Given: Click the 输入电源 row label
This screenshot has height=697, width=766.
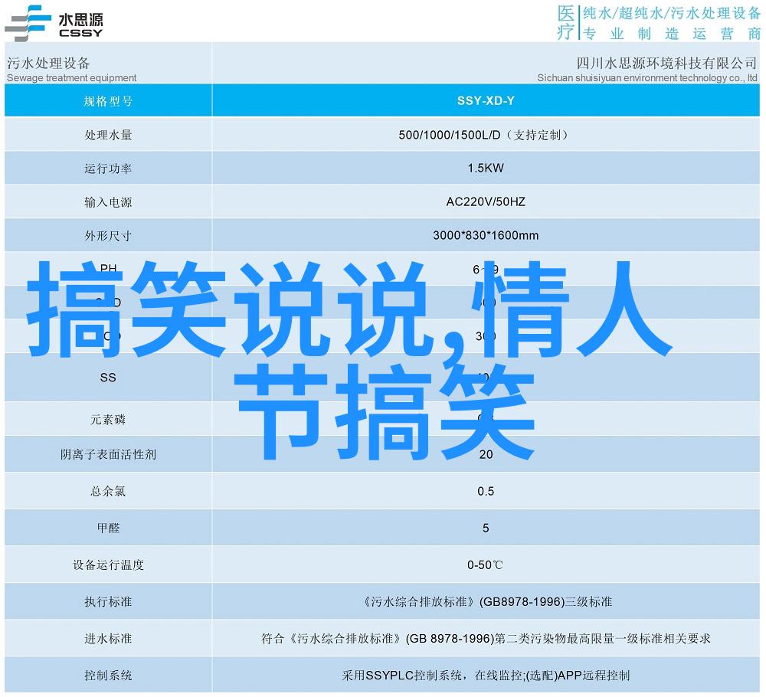Looking at the screenshot, I should 108,202.
